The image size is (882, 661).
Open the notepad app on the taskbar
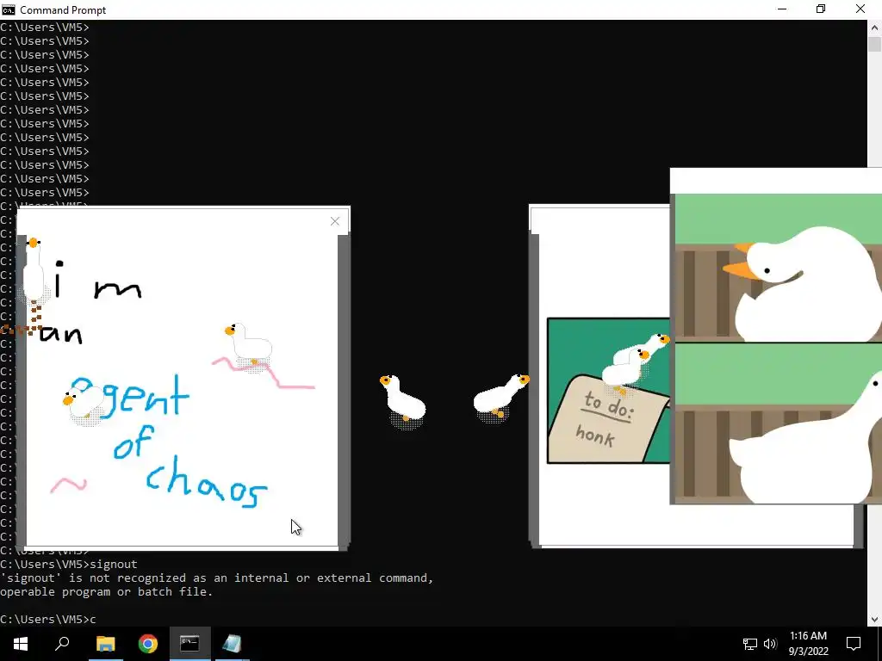click(231, 644)
